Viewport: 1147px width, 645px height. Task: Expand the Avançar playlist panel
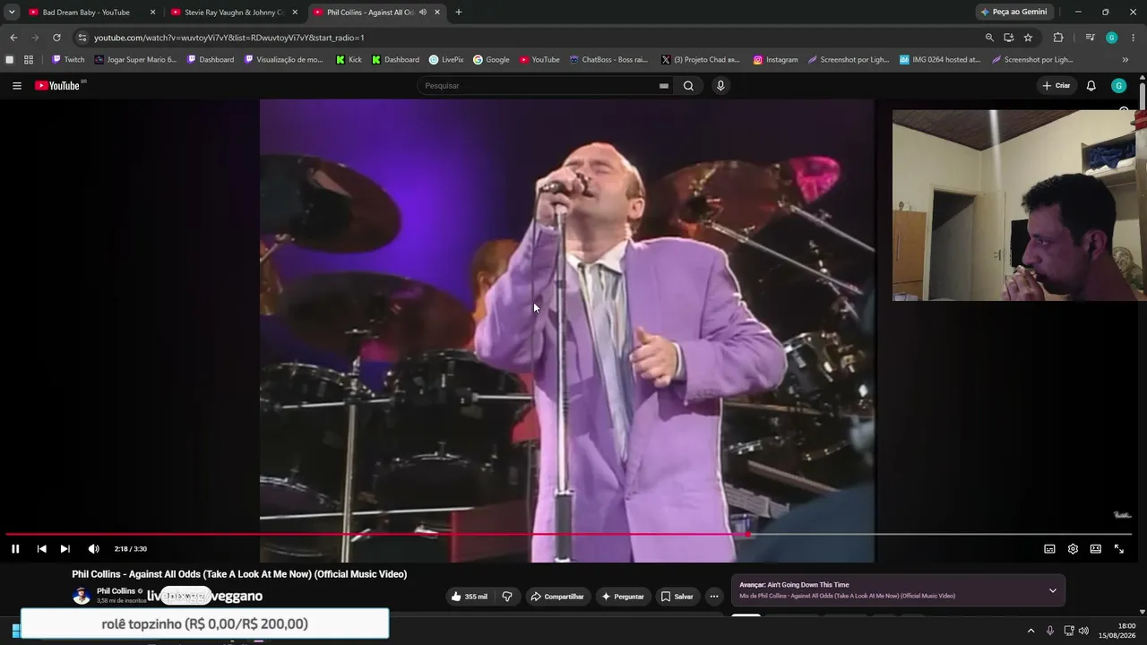pos(1053,590)
